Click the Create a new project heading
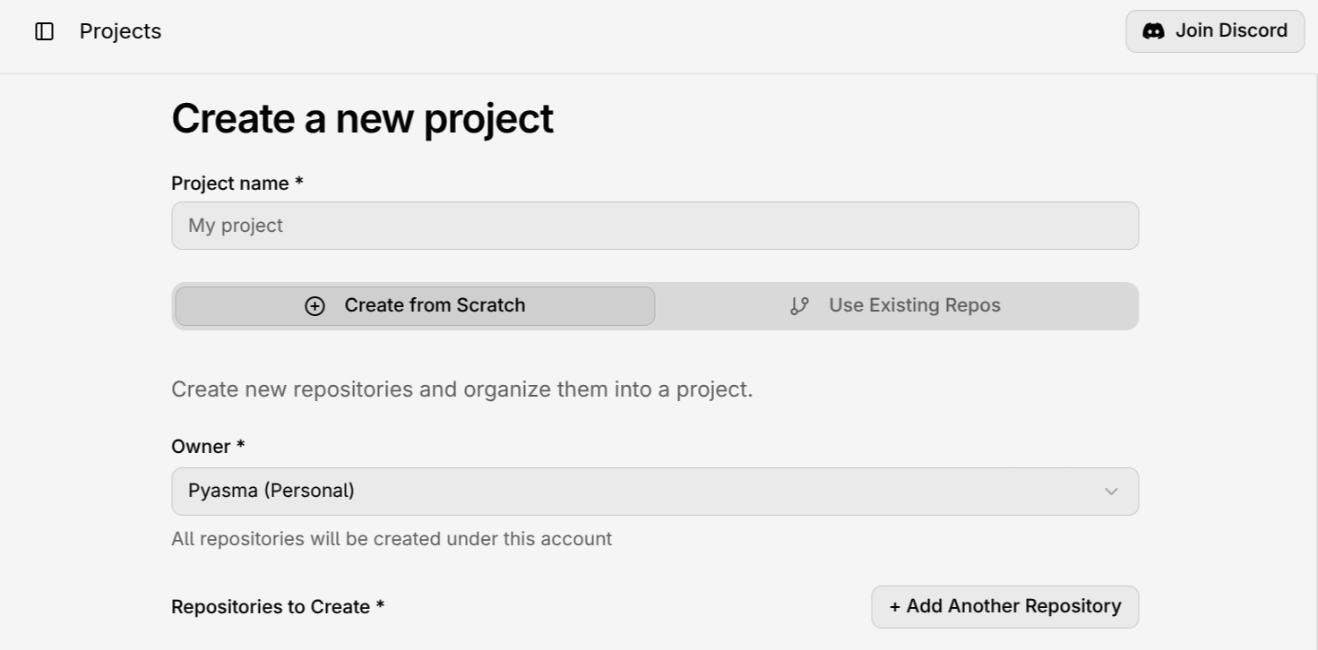This screenshot has width=1318, height=650. click(x=362, y=118)
